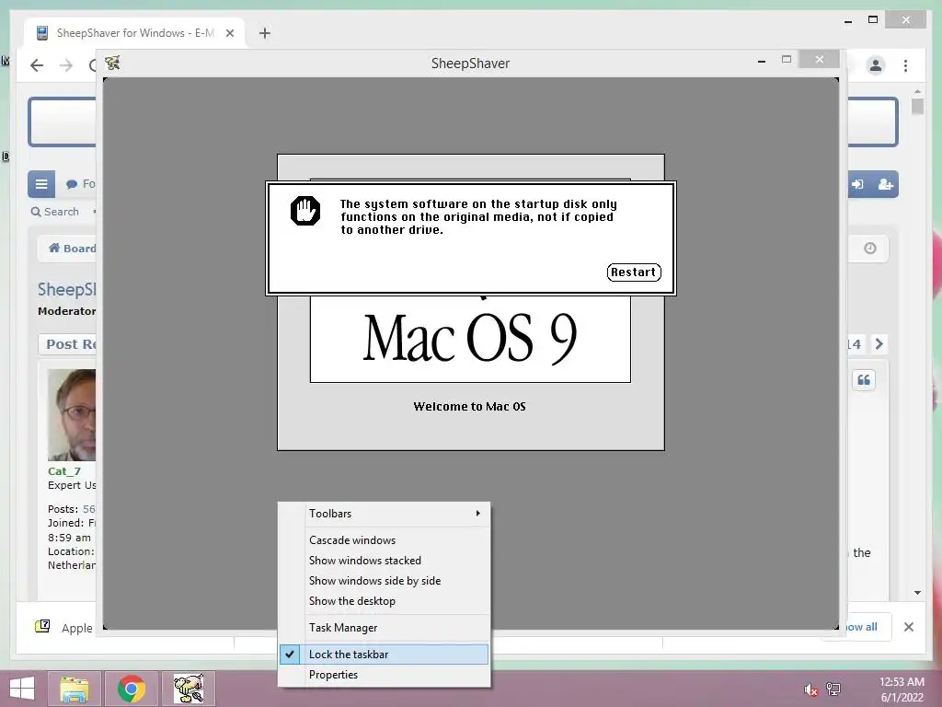
Task: Open Cat_7 user profile link
Action: pyautogui.click(x=64, y=471)
